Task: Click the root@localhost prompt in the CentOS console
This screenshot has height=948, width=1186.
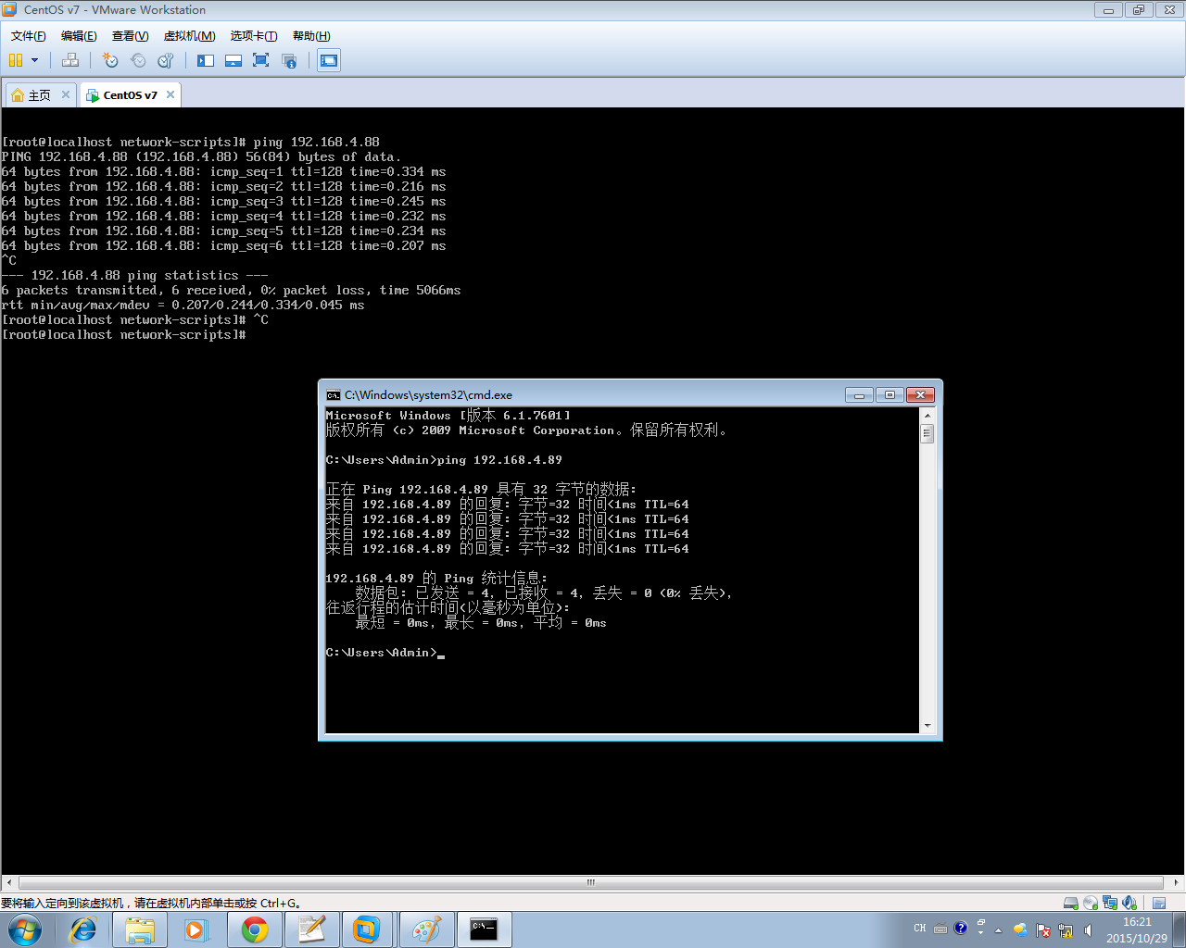Action: (x=123, y=334)
